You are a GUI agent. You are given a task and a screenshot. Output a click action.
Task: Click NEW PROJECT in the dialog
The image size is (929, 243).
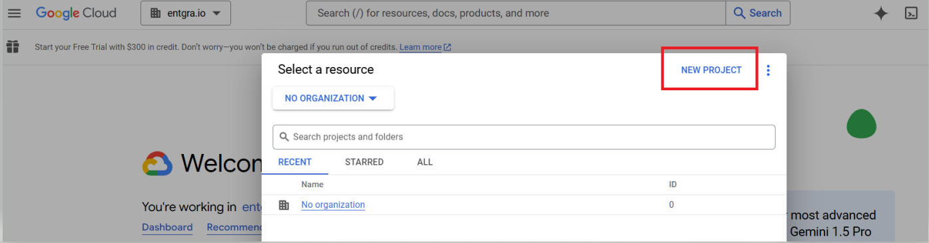click(x=711, y=70)
